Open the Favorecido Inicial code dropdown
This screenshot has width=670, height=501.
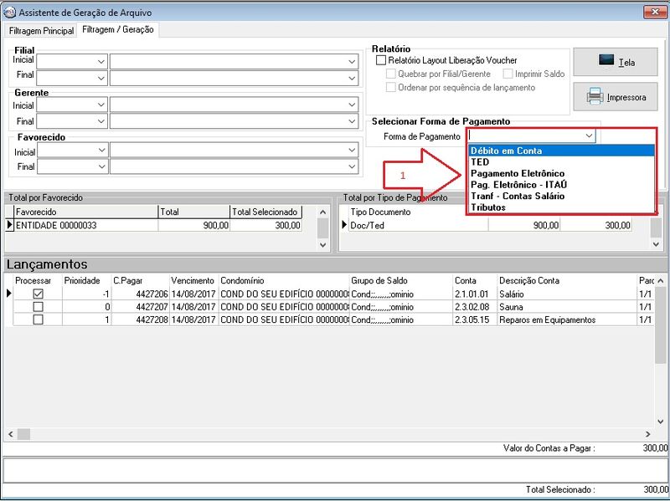[100, 151]
